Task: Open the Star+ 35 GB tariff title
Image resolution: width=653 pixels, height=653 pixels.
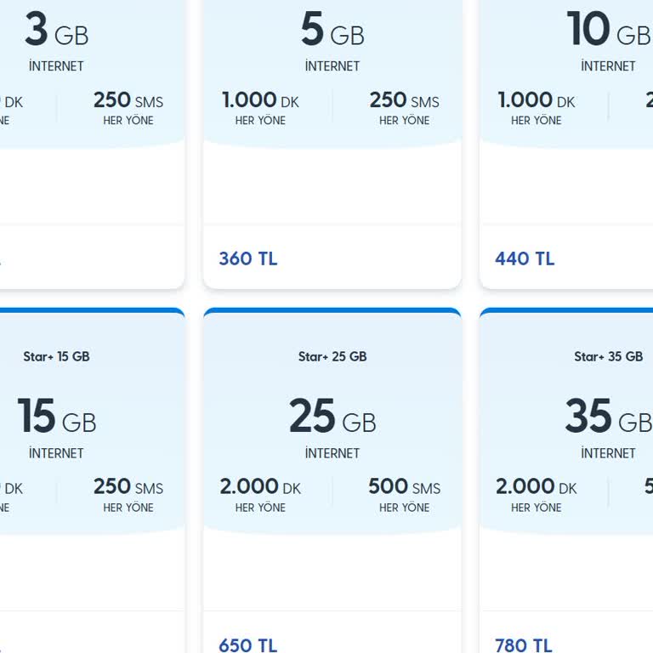Action: point(608,356)
